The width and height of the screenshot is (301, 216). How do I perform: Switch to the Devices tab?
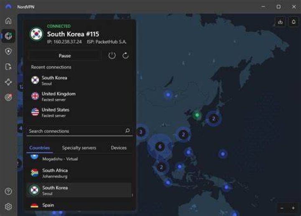[119, 148]
